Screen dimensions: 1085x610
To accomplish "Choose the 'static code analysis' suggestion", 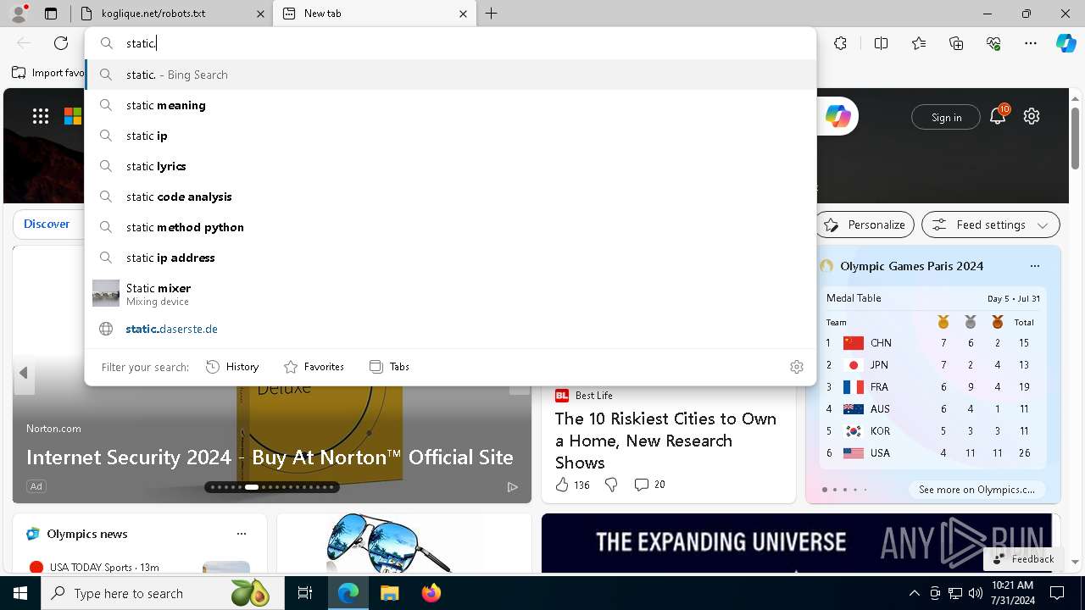I will (450, 197).
